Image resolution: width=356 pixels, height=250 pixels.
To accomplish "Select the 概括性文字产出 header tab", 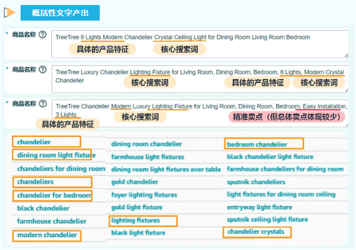I will 60,12.
